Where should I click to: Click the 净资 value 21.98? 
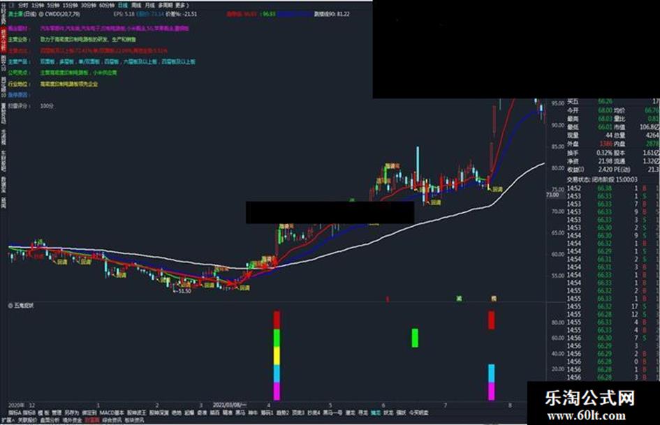point(605,161)
